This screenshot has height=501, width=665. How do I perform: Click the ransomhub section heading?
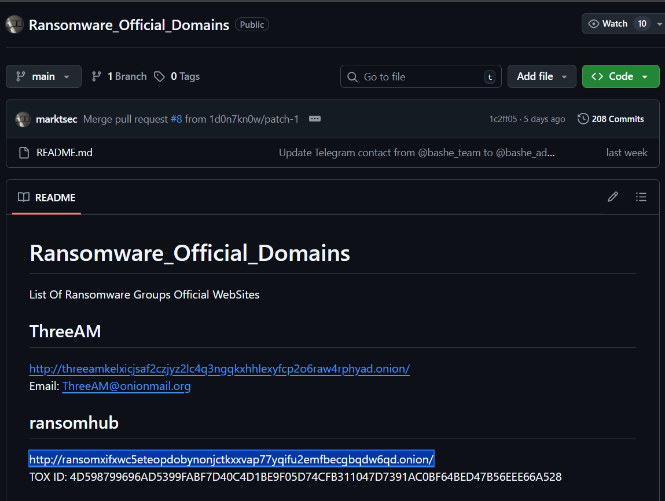pos(74,422)
